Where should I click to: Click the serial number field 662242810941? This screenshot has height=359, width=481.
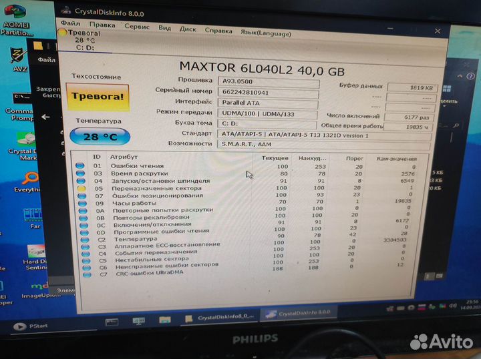click(x=268, y=93)
